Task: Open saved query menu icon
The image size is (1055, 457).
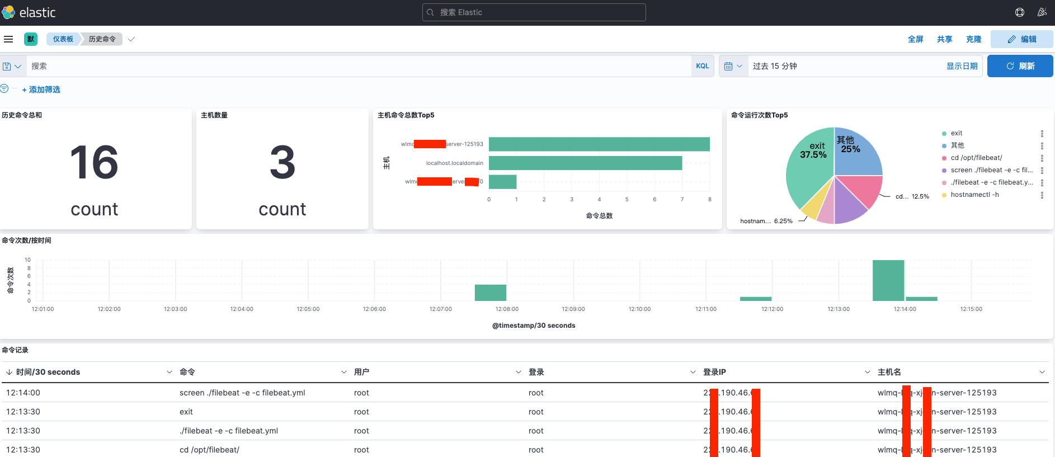Action: click(x=12, y=66)
